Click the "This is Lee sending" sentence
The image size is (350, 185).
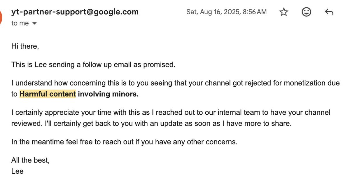tap(93, 64)
